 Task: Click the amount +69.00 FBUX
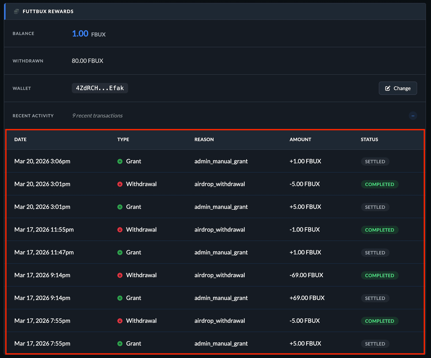(x=307, y=298)
